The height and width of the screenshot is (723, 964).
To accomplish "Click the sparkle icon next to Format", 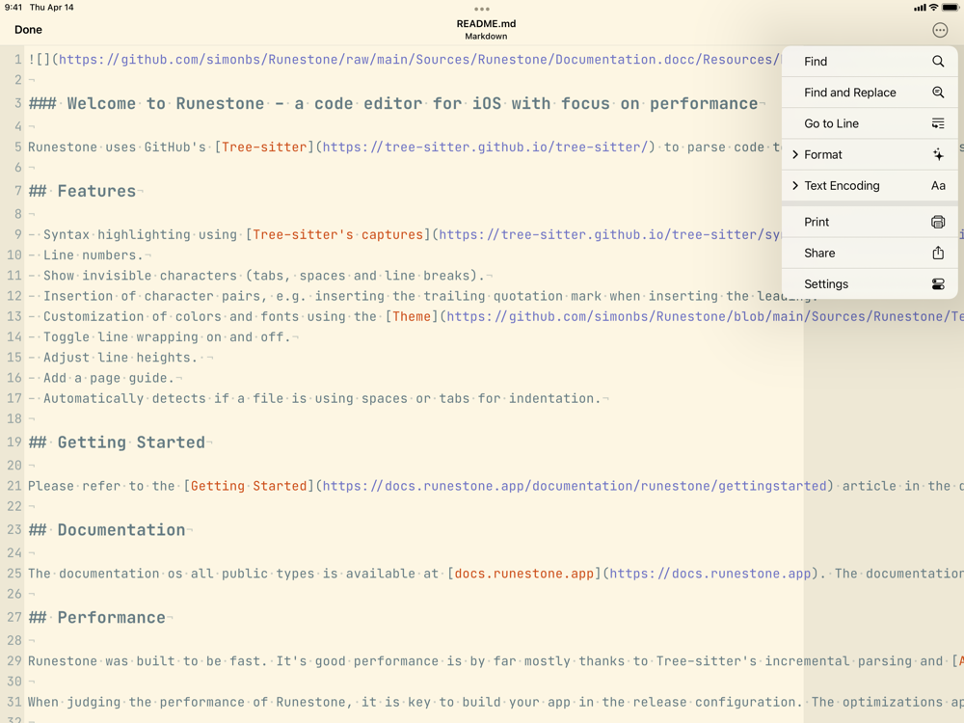I will point(938,154).
